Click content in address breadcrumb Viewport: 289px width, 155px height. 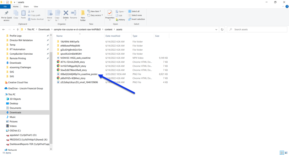click(108, 29)
